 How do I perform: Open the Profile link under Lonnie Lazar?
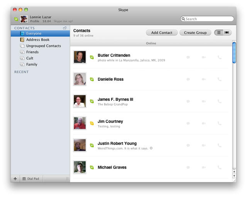(x=35, y=21)
